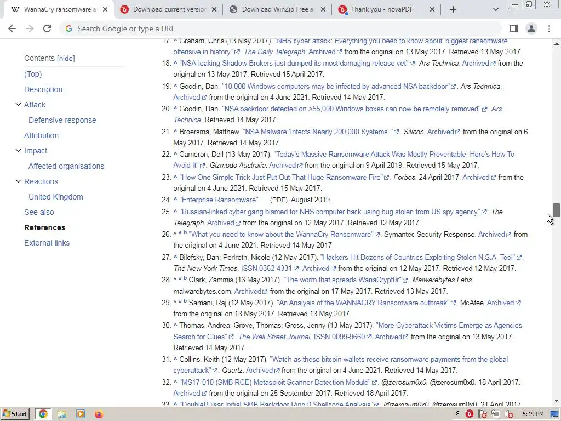Collapse the Attack section in contents
Screen dimensions: 561x421
tap(18, 105)
